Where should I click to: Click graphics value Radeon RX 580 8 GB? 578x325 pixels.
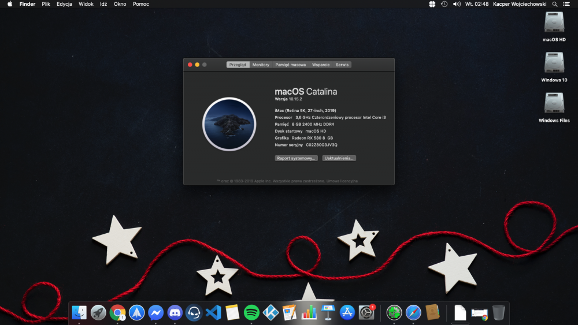312,138
